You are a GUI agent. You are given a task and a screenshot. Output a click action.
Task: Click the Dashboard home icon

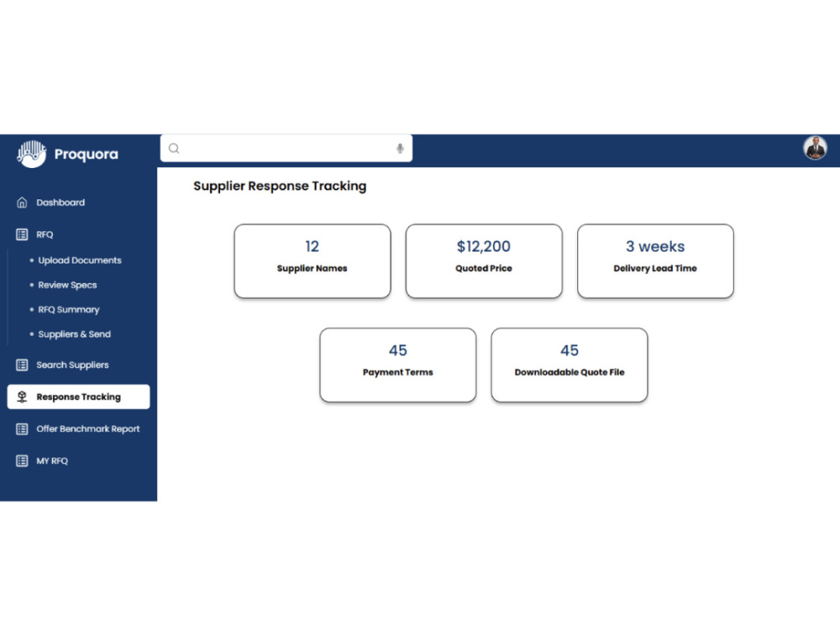pyautogui.click(x=22, y=202)
